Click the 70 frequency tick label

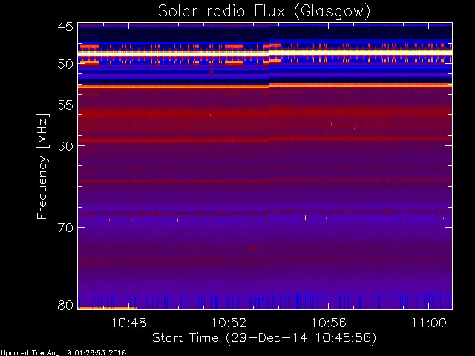pyautogui.click(x=65, y=228)
